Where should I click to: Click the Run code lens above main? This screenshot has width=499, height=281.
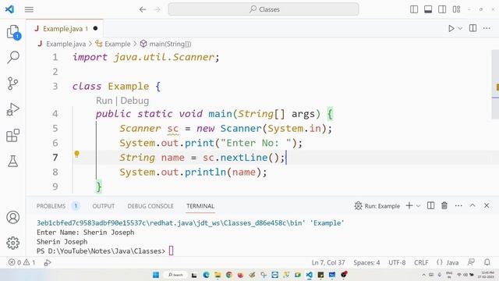104,101
